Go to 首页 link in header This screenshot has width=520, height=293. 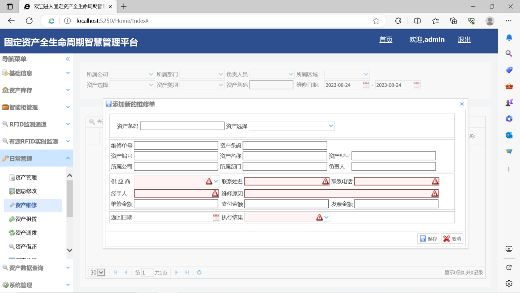click(386, 39)
